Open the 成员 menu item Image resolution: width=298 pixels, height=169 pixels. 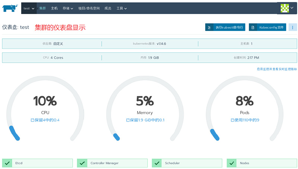pyautogui.click(x=108, y=8)
